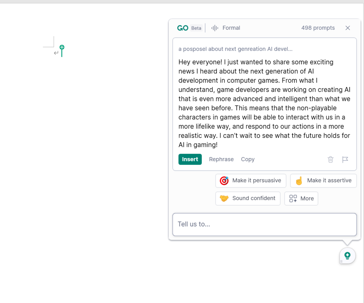
Task: Copy the generated text
Action: tap(247, 159)
